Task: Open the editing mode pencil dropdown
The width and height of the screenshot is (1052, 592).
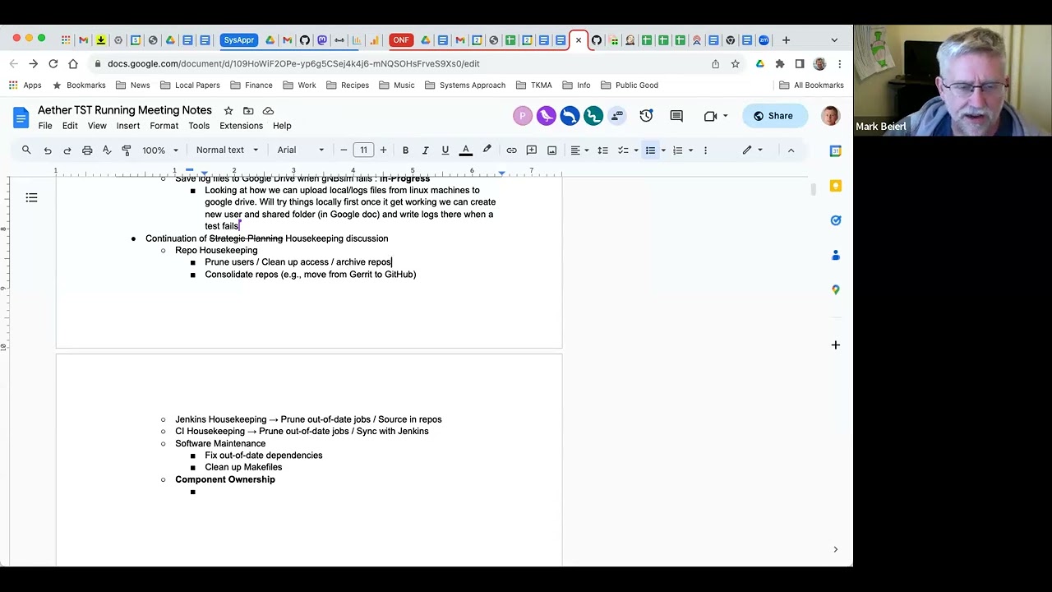Action: pos(753,150)
